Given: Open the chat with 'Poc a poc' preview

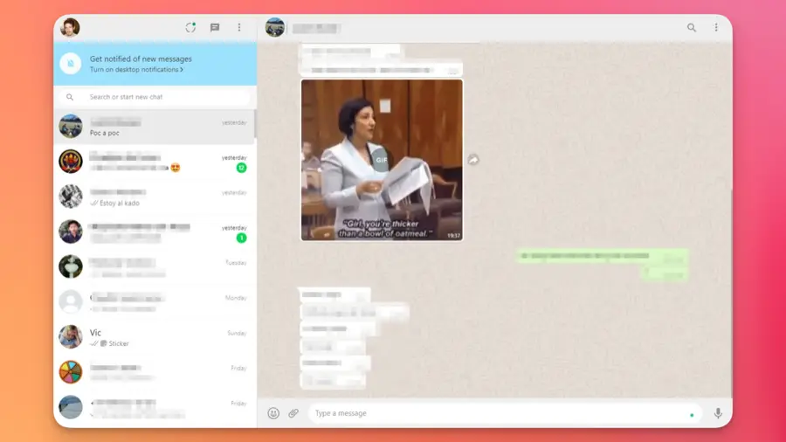Looking at the screenshot, I should pyautogui.click(x=155, y=127).
